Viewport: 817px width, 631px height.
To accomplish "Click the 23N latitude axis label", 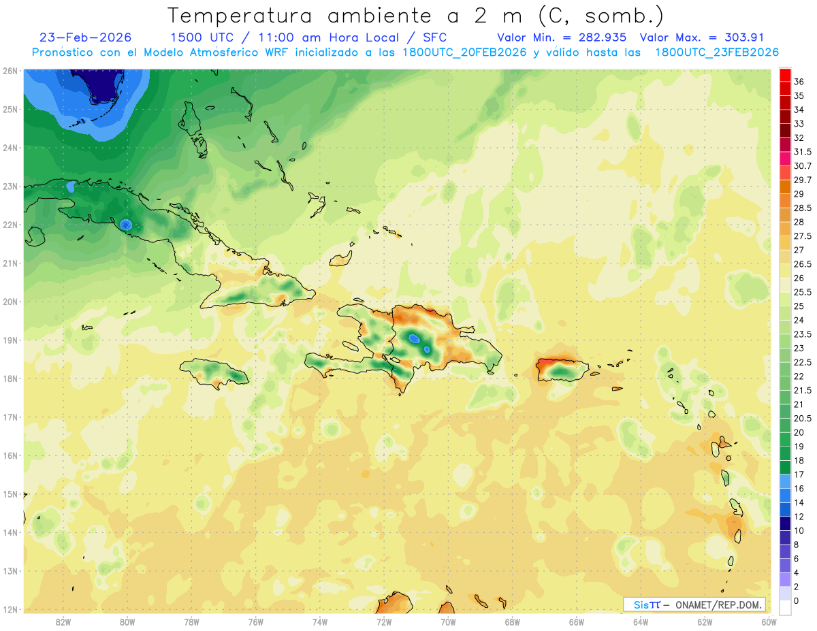I will pos(10,186).
